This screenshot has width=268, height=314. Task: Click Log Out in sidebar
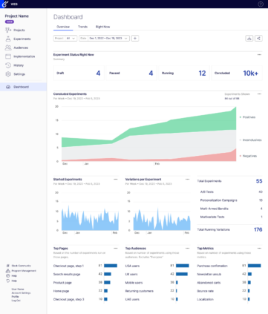tap(16, 301)
